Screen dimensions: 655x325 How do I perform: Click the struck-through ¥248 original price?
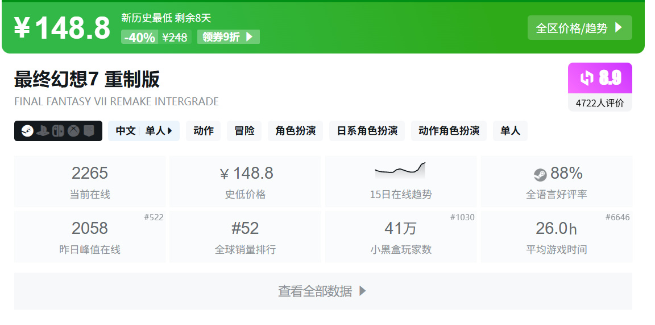175,38
